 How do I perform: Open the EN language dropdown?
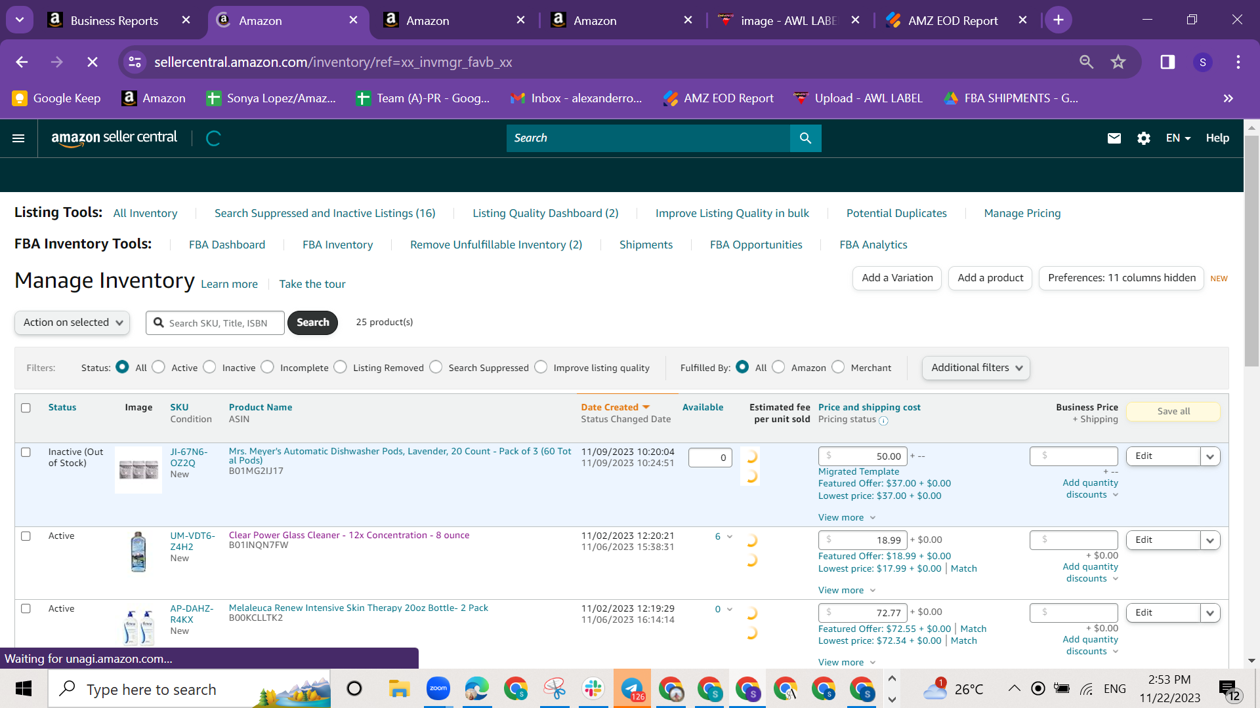pyautogui.click(x=1178, y=138)
